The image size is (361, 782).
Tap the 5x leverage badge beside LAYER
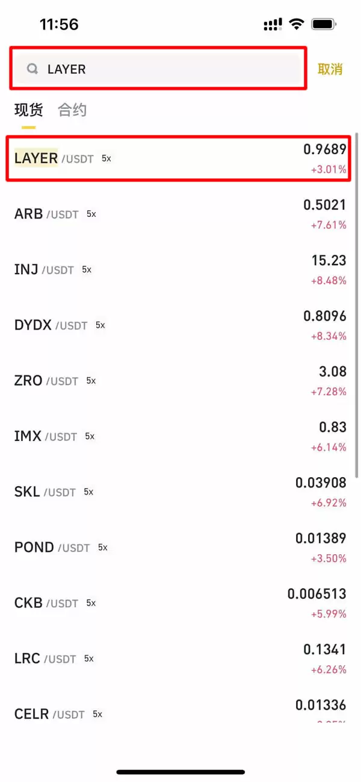click(x=106, y=158)
